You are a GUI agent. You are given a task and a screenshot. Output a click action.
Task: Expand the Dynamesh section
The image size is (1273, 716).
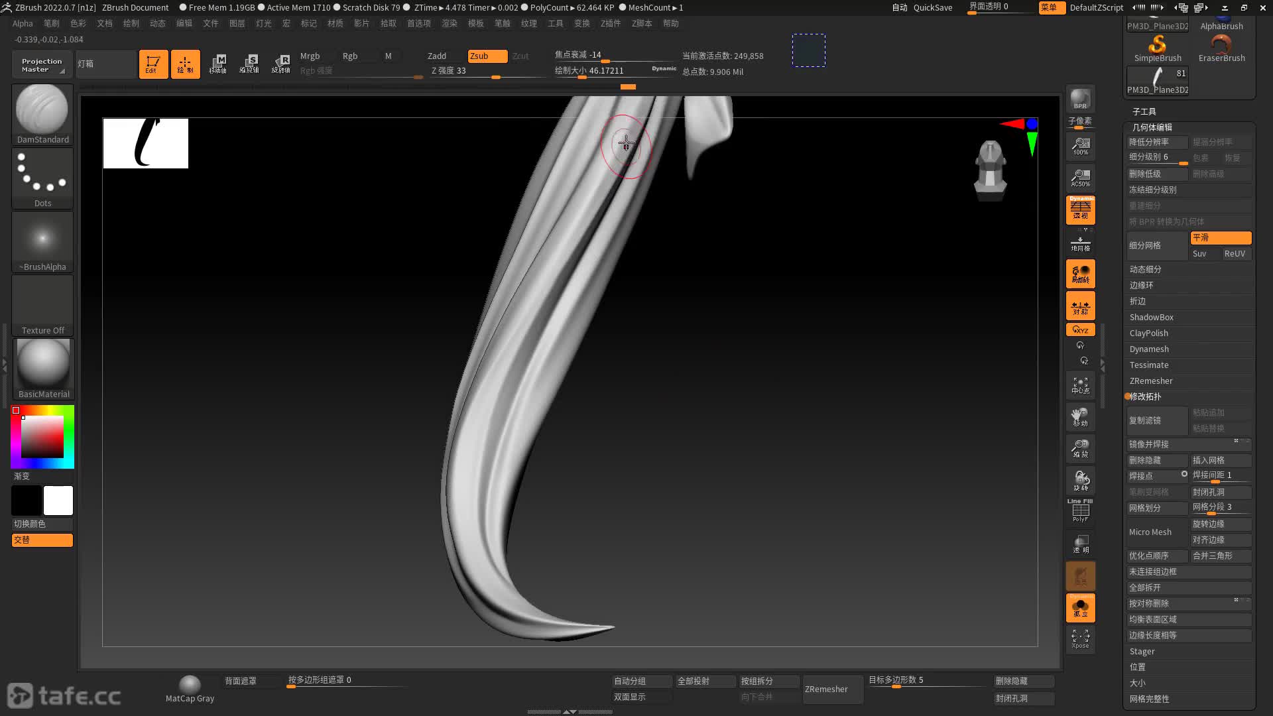1149,349
